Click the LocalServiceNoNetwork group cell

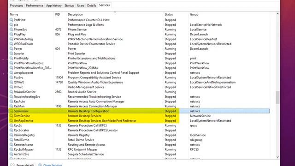click(206, 24)
